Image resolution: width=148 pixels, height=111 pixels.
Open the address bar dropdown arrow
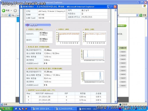pyautogui.click(x=137, y=15)
